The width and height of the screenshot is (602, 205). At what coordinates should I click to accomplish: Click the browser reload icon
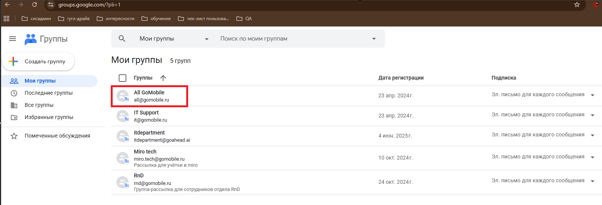(x=35, y=5)
